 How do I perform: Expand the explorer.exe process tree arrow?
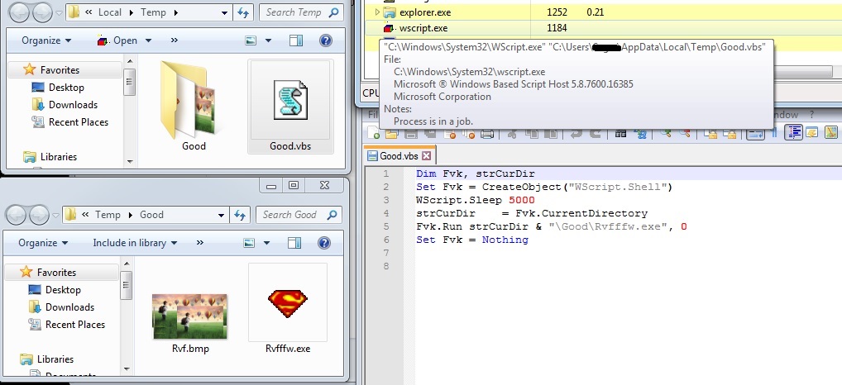coord(377,12)
